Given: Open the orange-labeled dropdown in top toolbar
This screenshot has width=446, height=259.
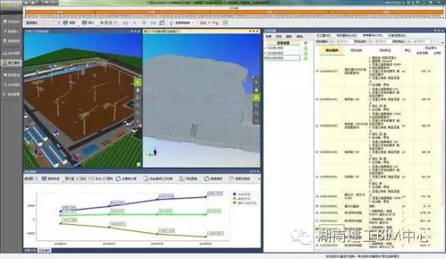Looking at the screenshot, I should 205,23.
